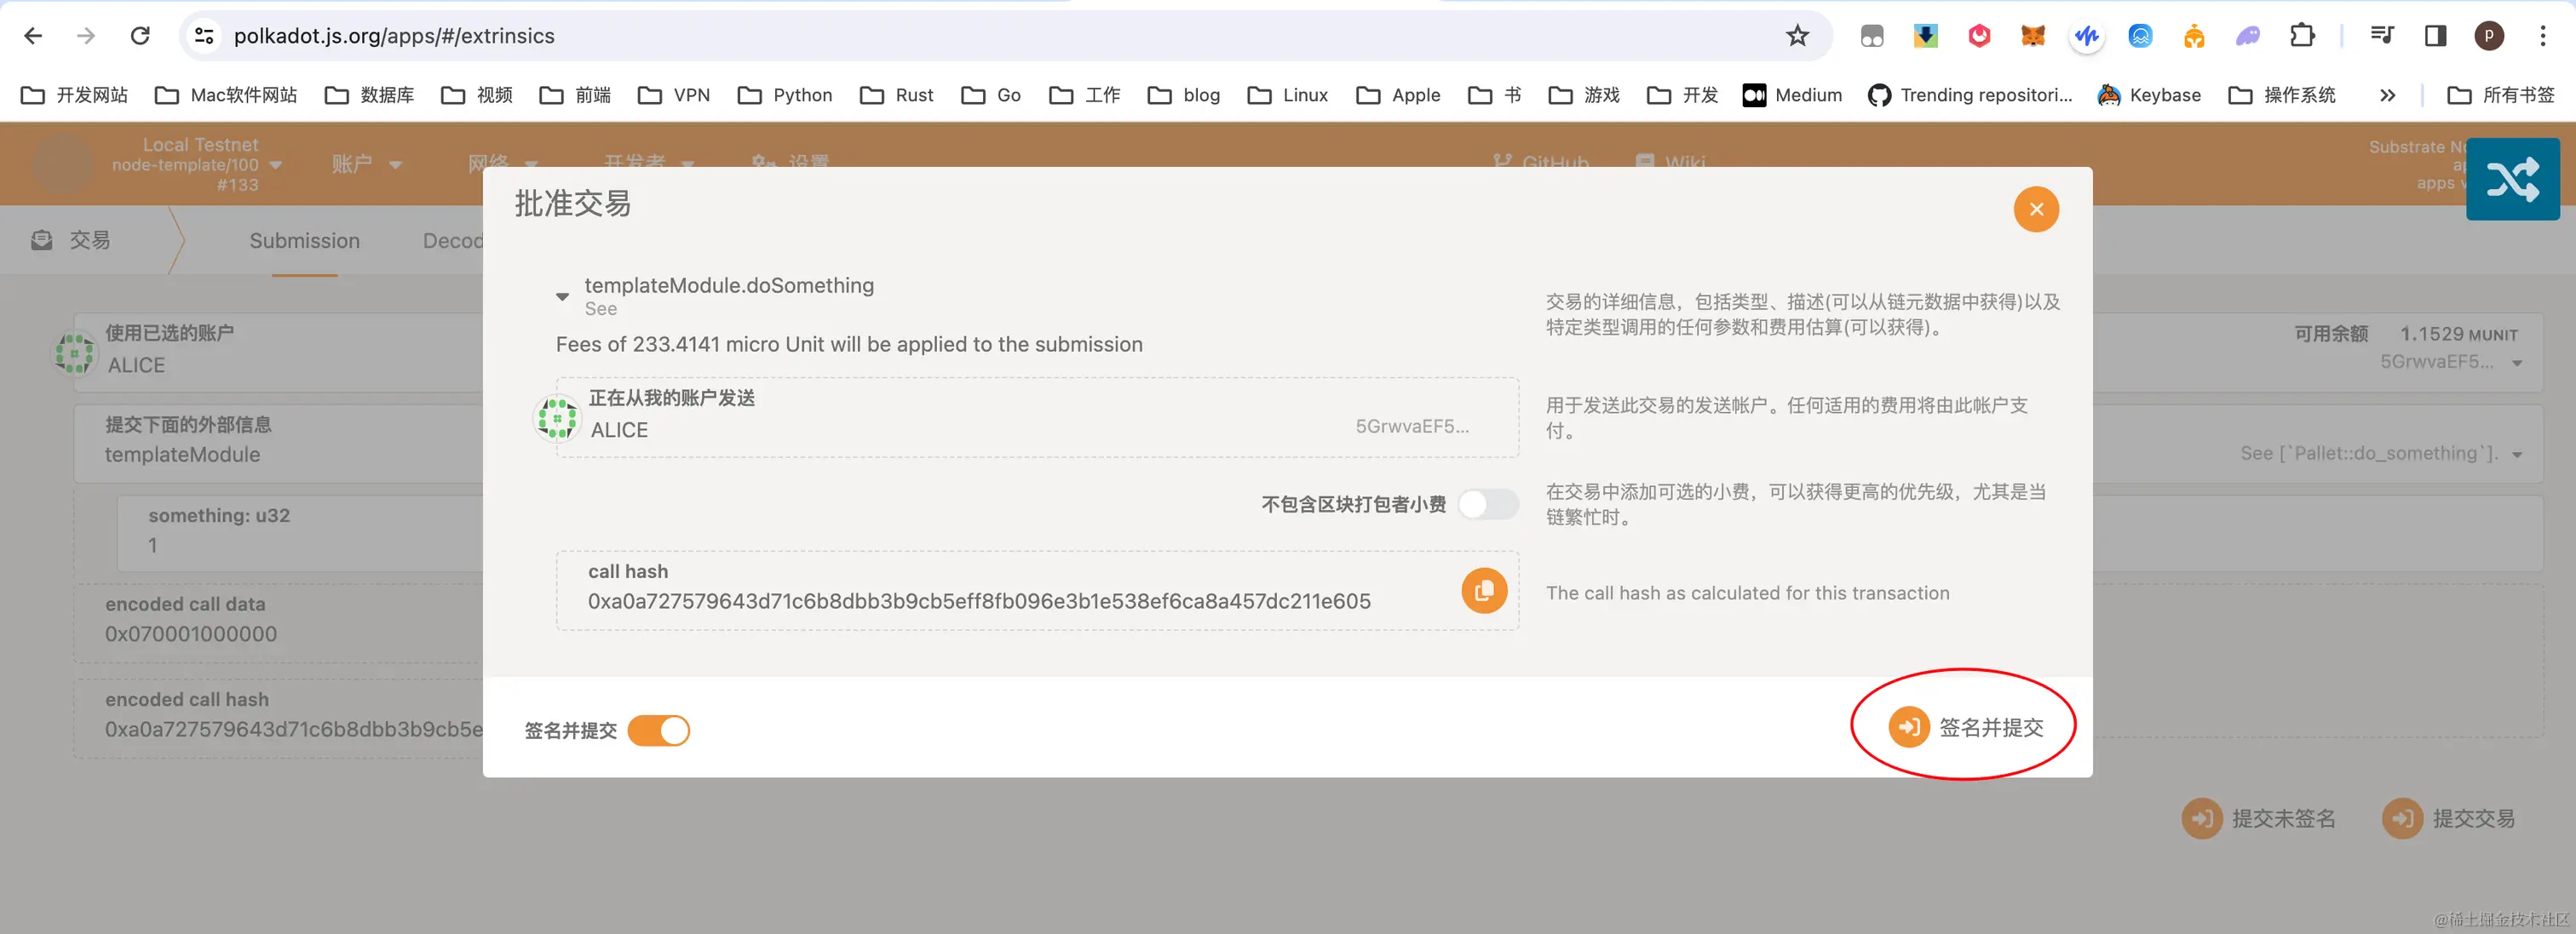2576x934 pixels.
Task: Click the MetaMask fox extension icon
Action: (x=2032, y=36)
